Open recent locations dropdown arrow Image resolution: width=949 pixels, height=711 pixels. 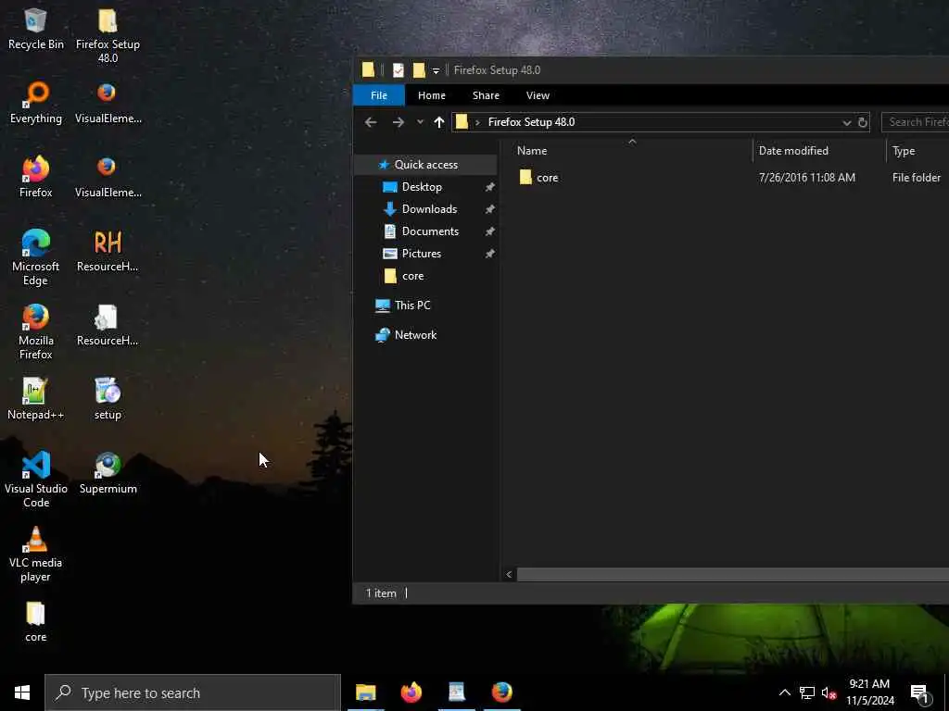tap(420, 122)
